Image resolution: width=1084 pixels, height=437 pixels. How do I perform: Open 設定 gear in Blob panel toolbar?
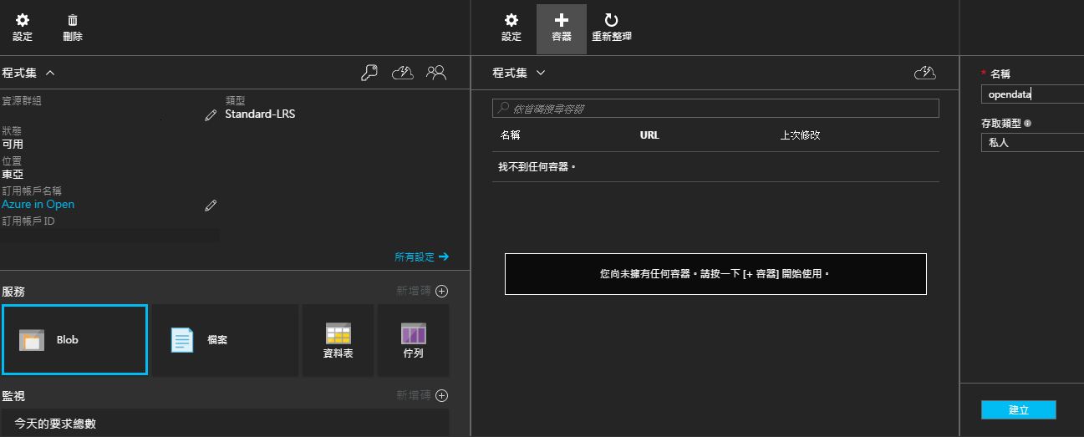coord(511,27)
